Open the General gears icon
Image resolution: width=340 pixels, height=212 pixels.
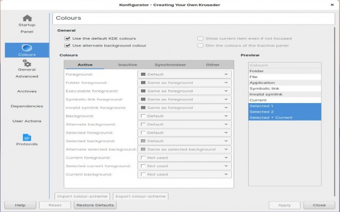click(27, 63)
